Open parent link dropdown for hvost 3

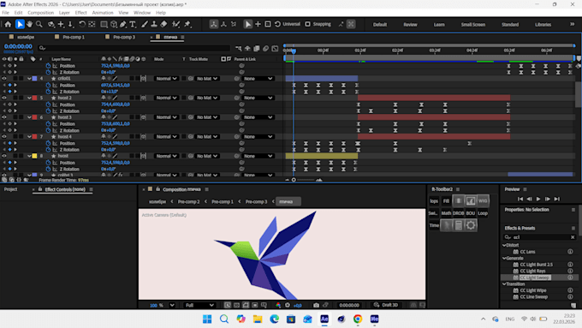258,117
